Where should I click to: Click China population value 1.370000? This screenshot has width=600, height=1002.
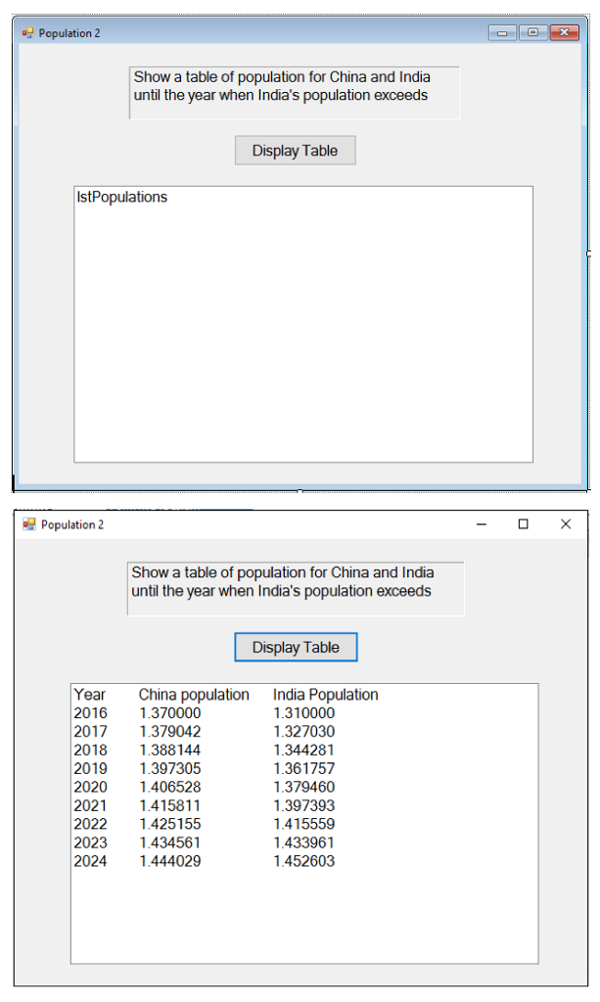pos(170,713)
